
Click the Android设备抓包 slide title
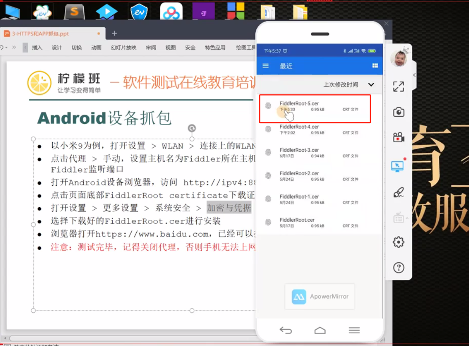(104, 118)
